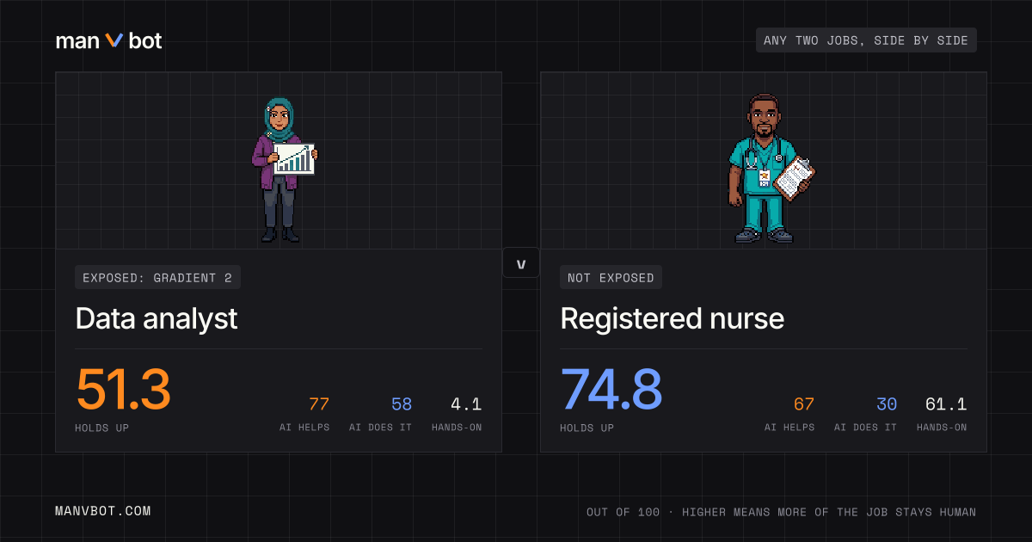1032x542 pixels.
Task: Click the 'Holds up' label under 74.8
Action: point(587,428)
